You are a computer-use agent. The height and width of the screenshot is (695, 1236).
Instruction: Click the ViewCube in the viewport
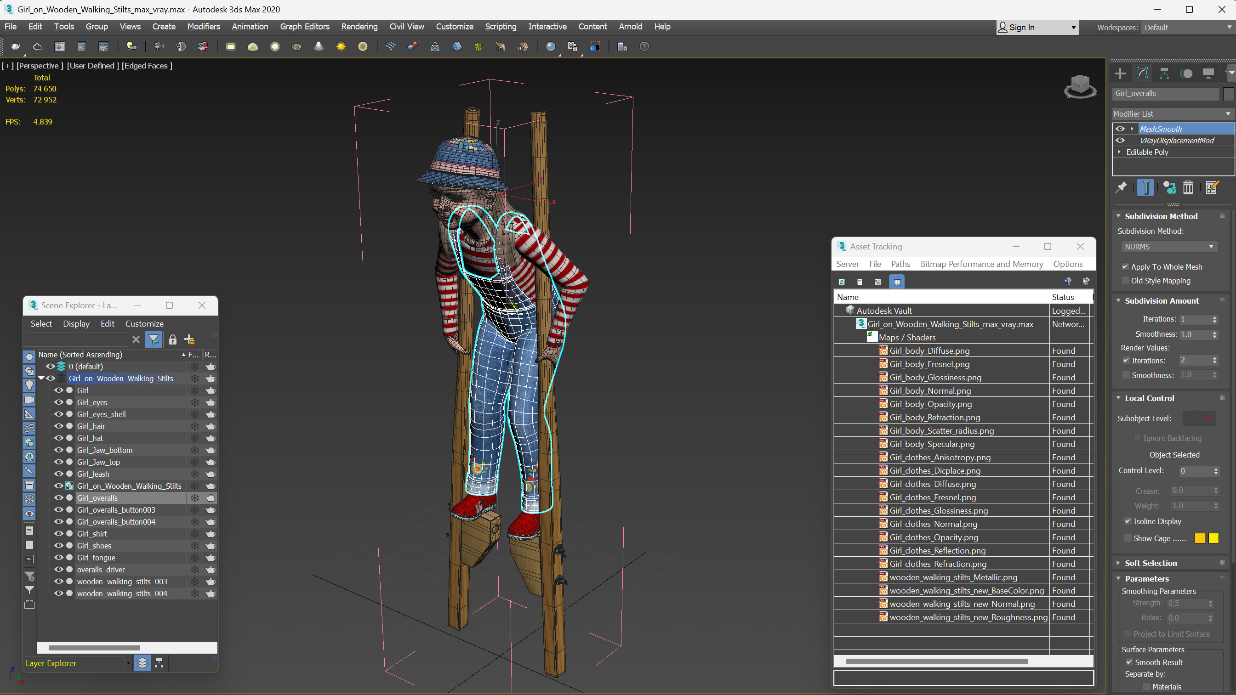tap(1080, 86)
